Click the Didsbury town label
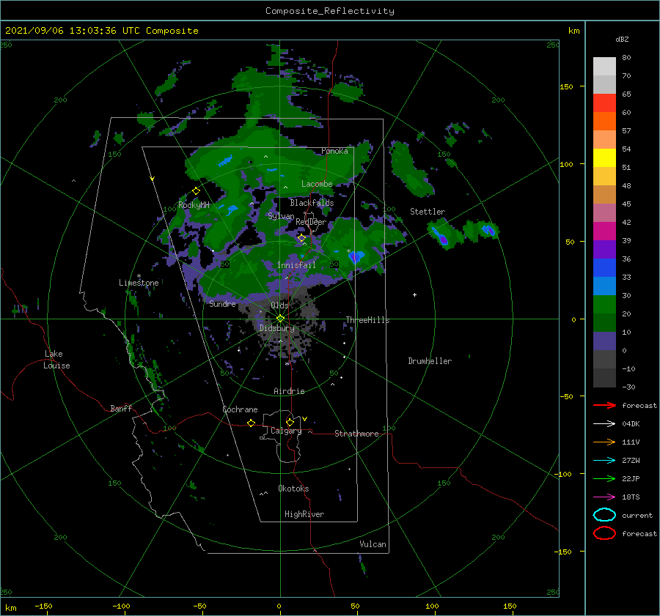 click(x=276, y=328)
